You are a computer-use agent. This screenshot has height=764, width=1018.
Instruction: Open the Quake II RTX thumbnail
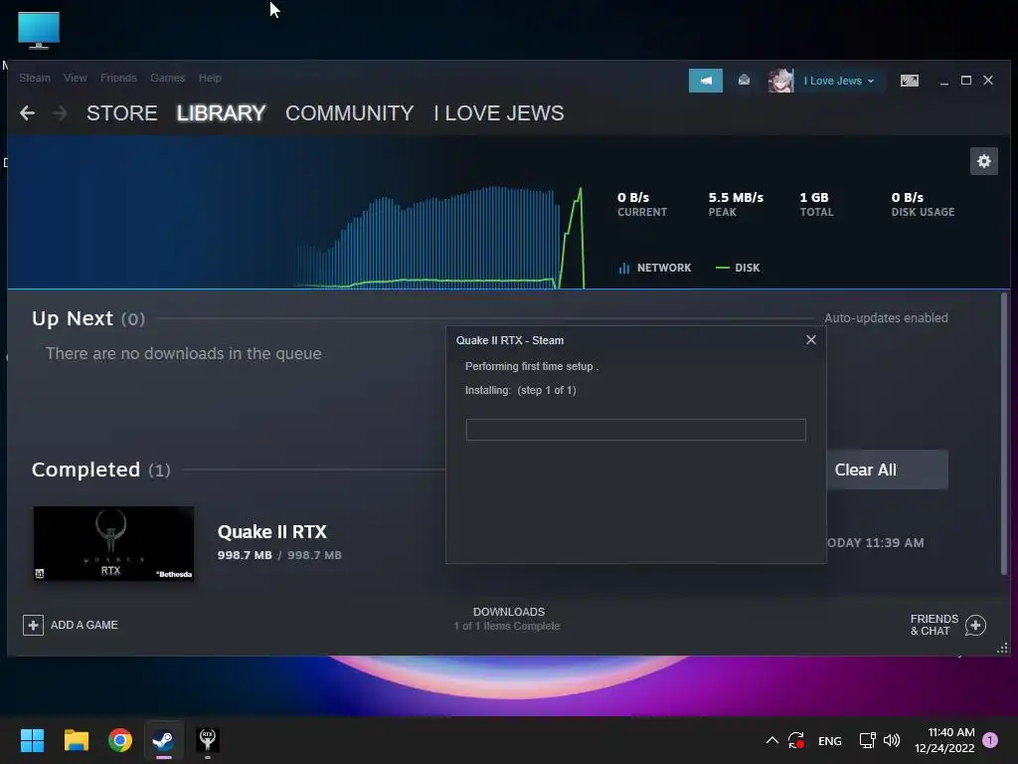(x=113, y=544)
